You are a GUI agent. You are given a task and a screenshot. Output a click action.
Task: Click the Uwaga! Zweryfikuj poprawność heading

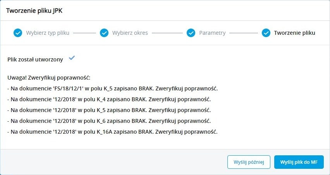[x=48, y=77]
